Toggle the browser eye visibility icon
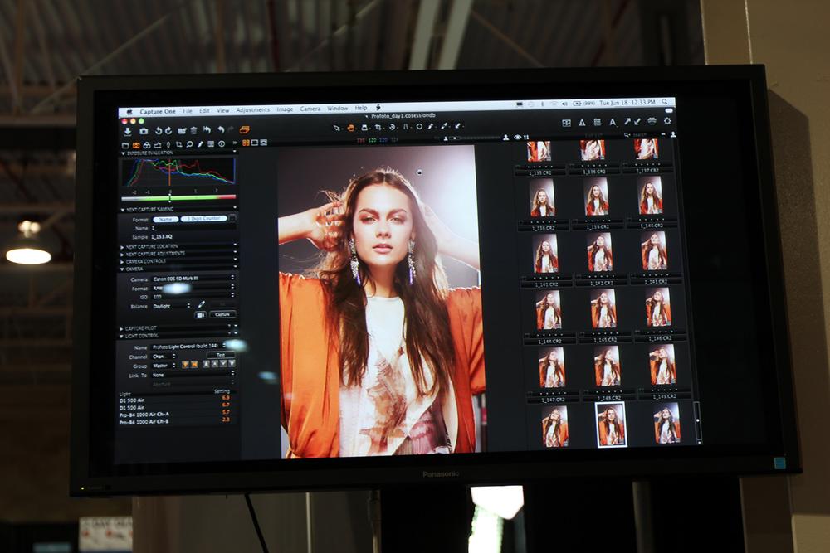 517,137
